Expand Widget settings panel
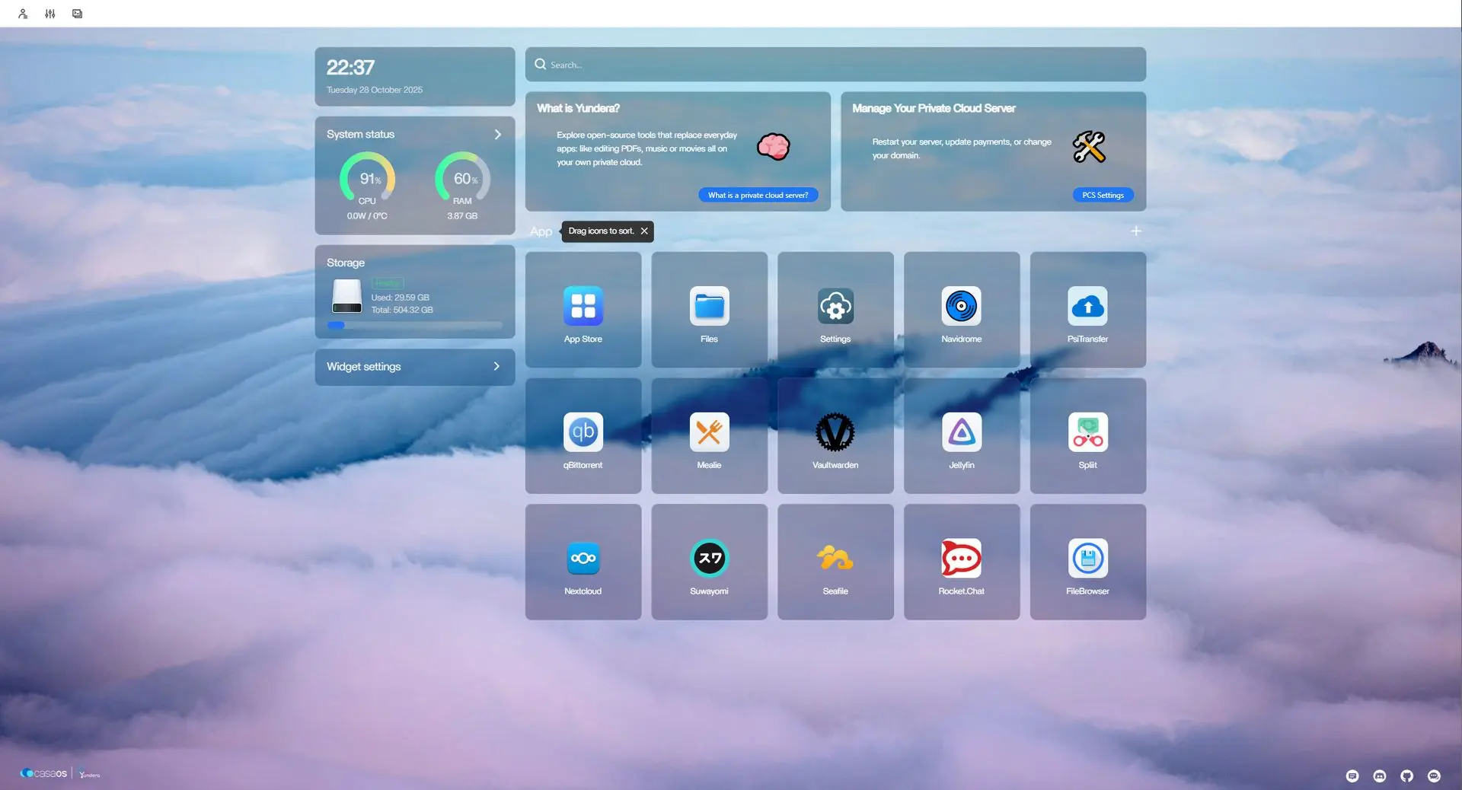The width and height of the screenshot is (1462, 790). (x=496, y=367)
